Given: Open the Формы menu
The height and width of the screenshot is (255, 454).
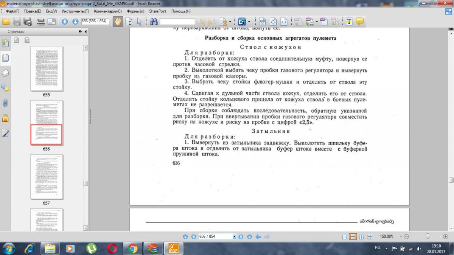Looking at the screenshot, I should point(136,11).
